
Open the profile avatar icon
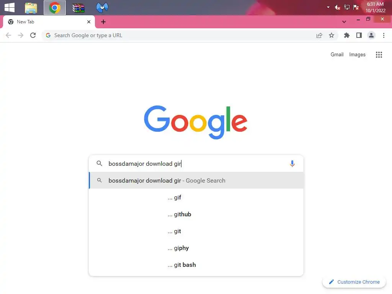371,35
